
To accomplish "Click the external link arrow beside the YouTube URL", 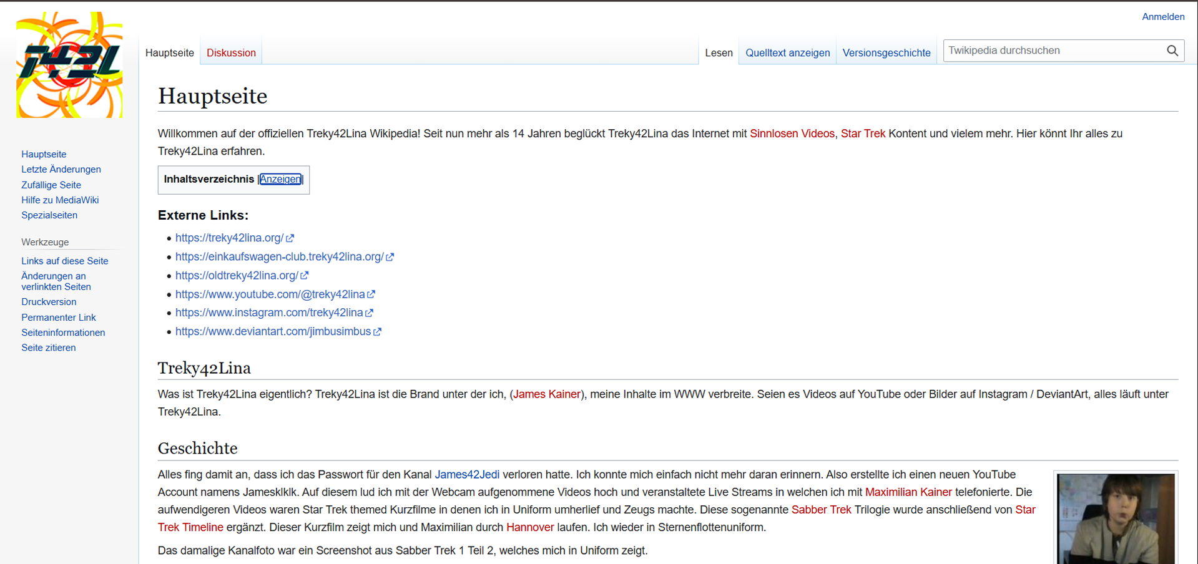I will [372, 294].
